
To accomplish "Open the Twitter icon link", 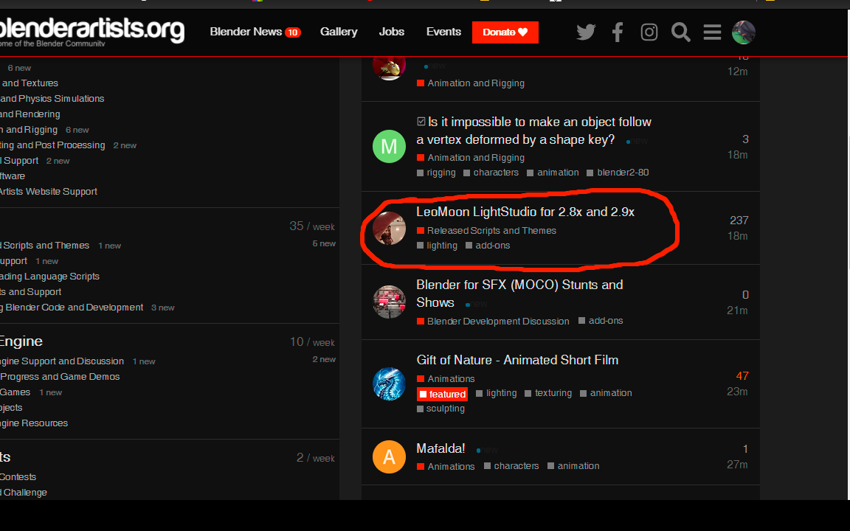I will click(585, 32).
